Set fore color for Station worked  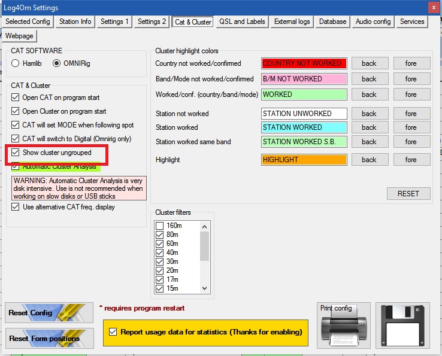(x=412, y=127)
